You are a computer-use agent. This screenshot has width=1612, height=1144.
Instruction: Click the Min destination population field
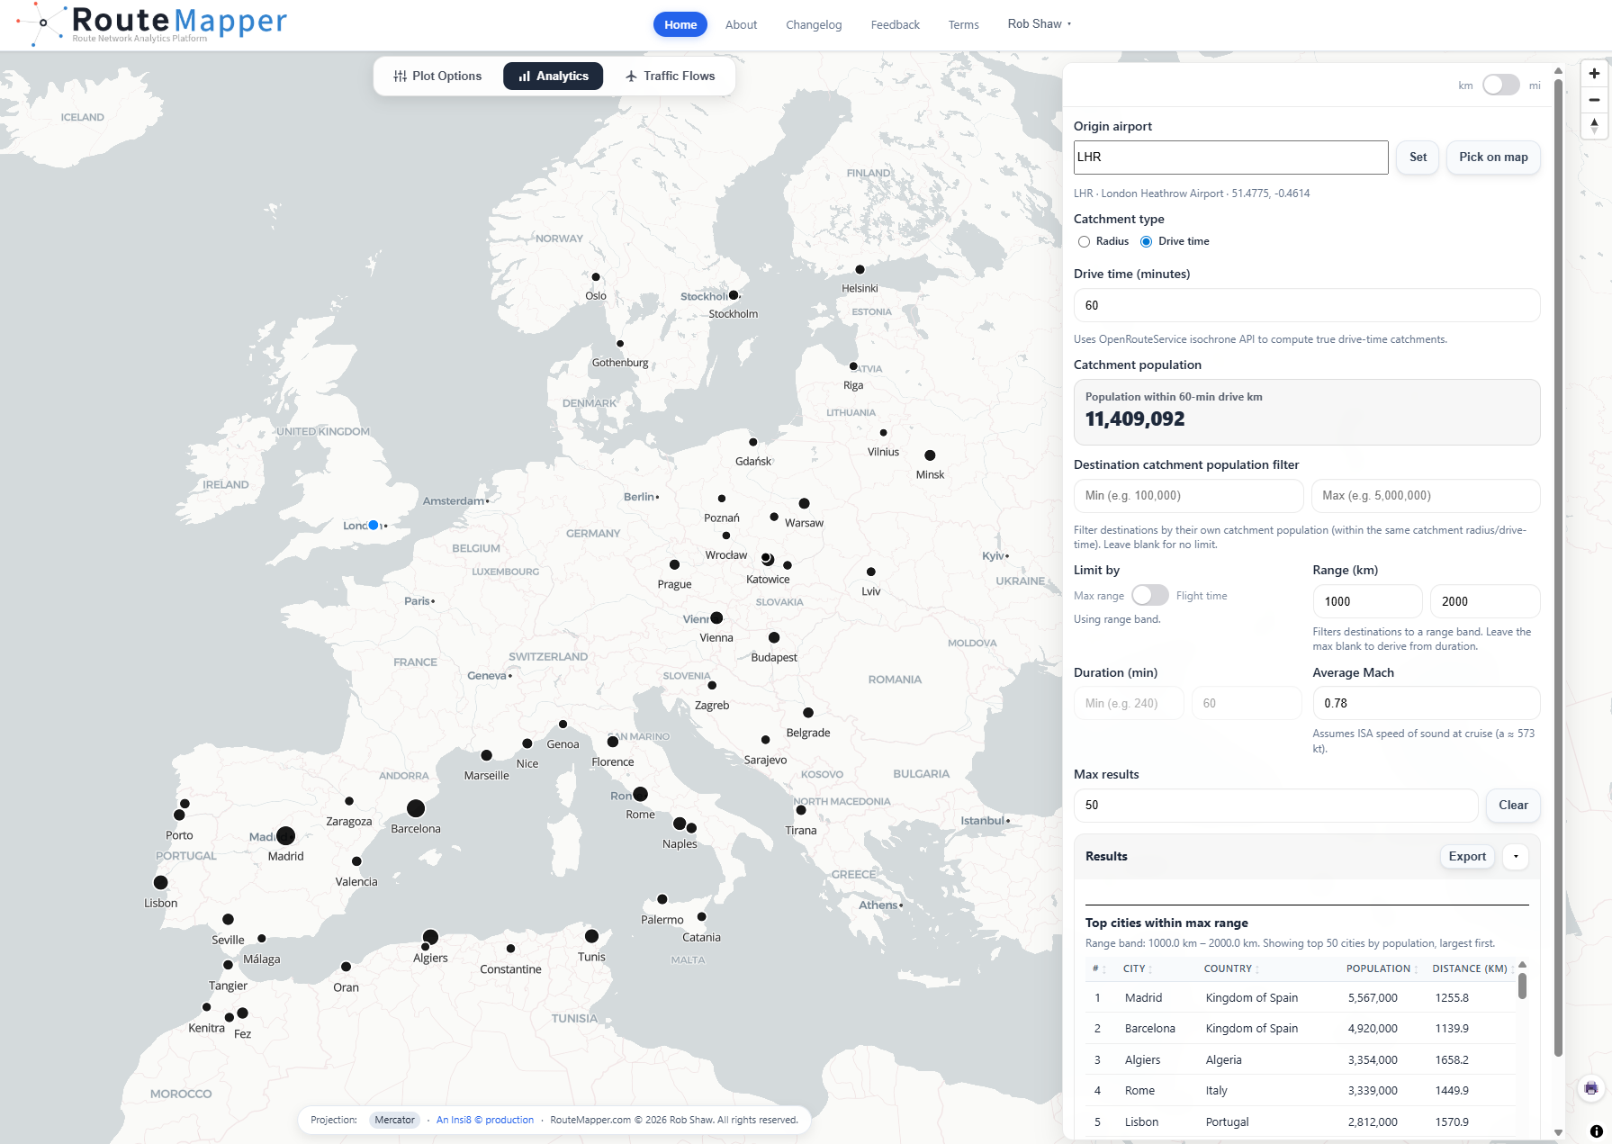click(x=1188, y=496)
